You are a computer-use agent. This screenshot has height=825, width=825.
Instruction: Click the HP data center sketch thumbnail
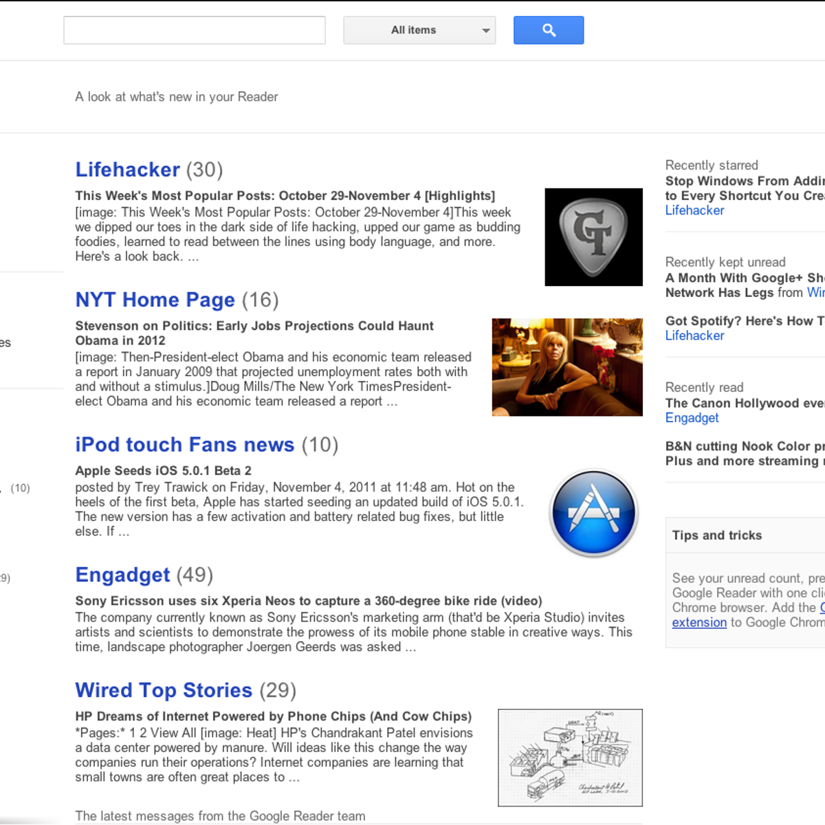pos(570,757)
